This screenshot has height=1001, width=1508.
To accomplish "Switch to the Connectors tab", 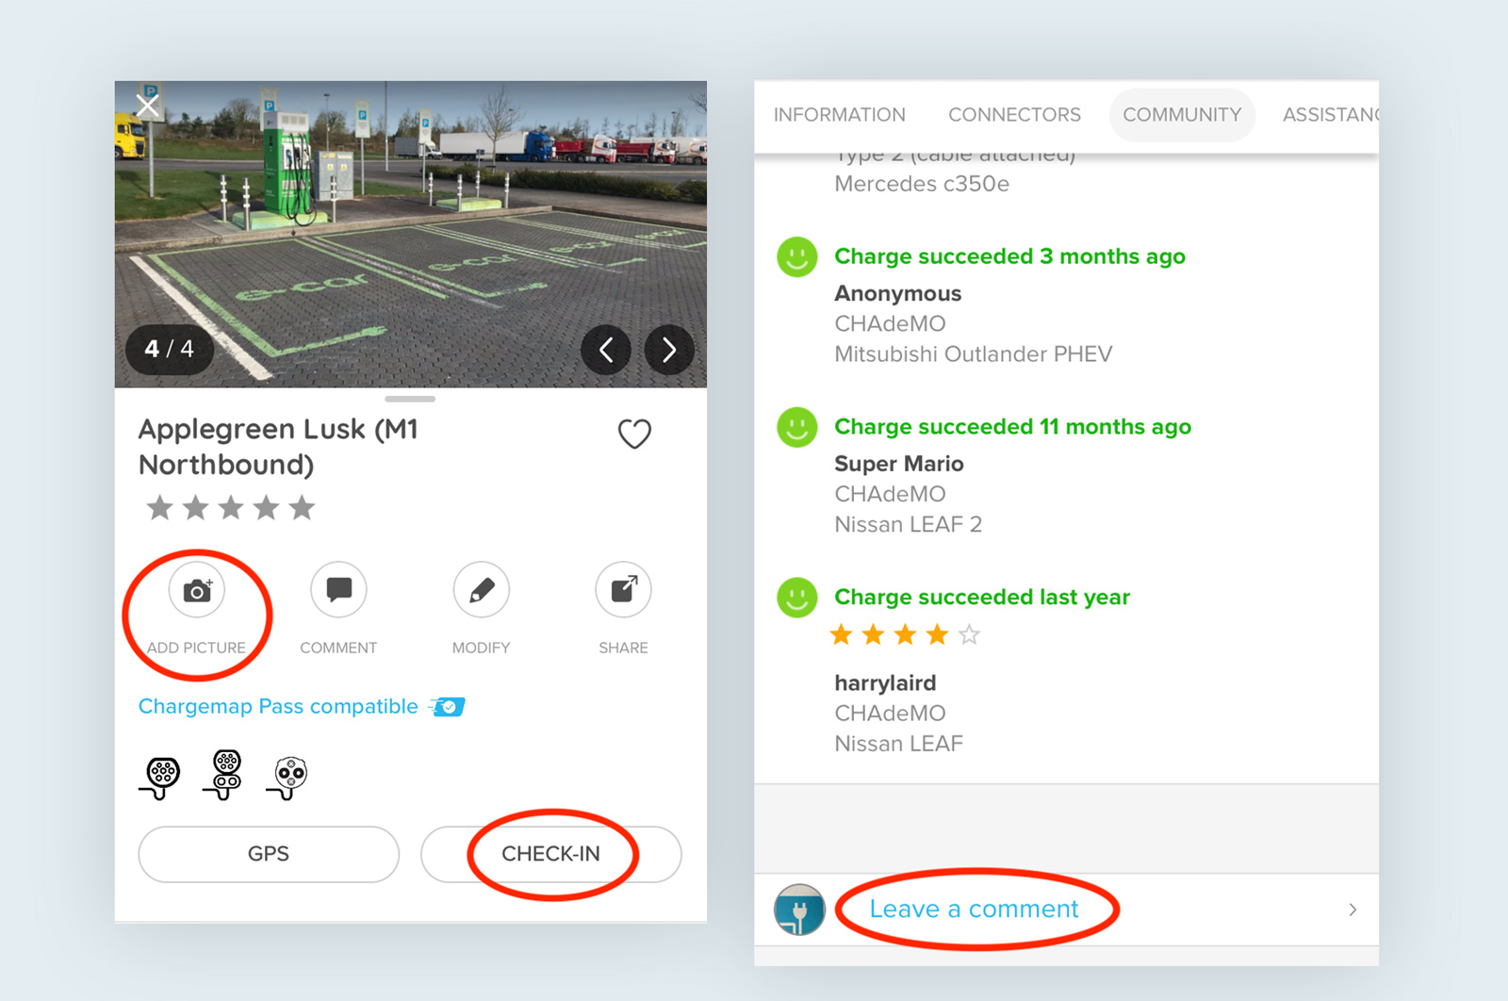I will (1014, 115).
